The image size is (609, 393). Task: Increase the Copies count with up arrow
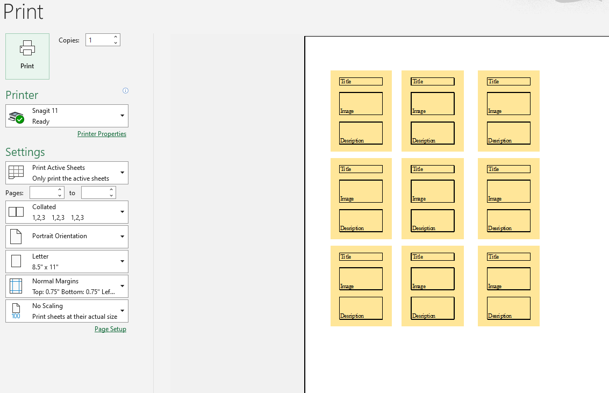(116, 37)
